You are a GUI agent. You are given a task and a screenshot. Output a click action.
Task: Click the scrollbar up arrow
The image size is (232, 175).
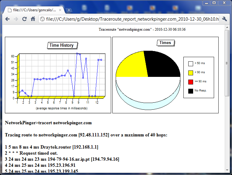[227, 27]
